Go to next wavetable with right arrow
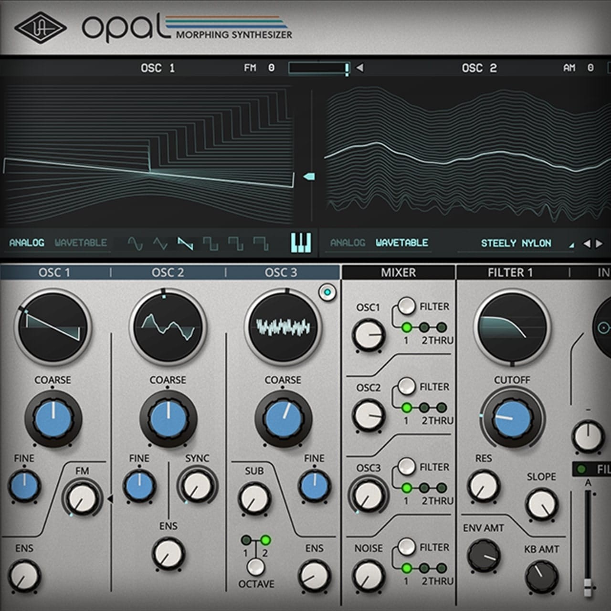 point(599,244)
